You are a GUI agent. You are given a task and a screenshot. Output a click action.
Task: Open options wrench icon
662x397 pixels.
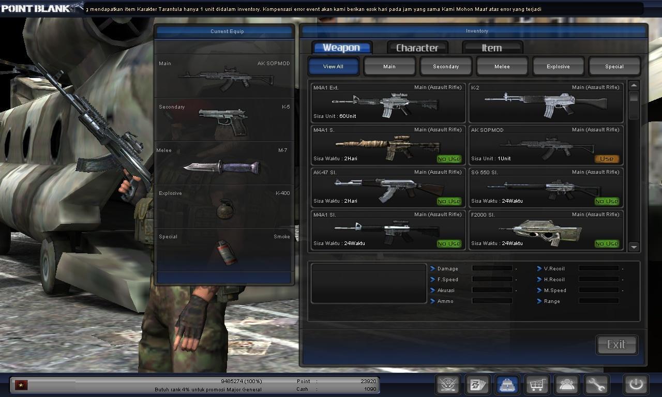(x=596, y=385)
